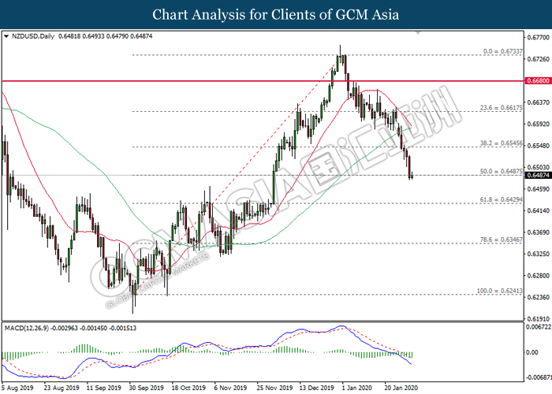Click the candlestick peak near 0.67337
Viewport: 552px width, 394px height.
pyautogui.click(x=341, y=49)
